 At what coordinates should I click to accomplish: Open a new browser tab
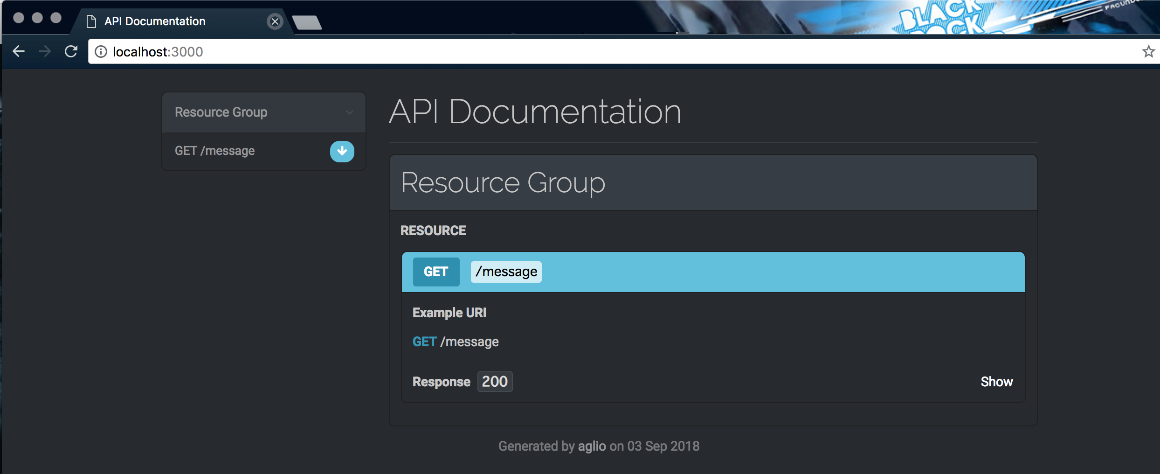(306, 21)
